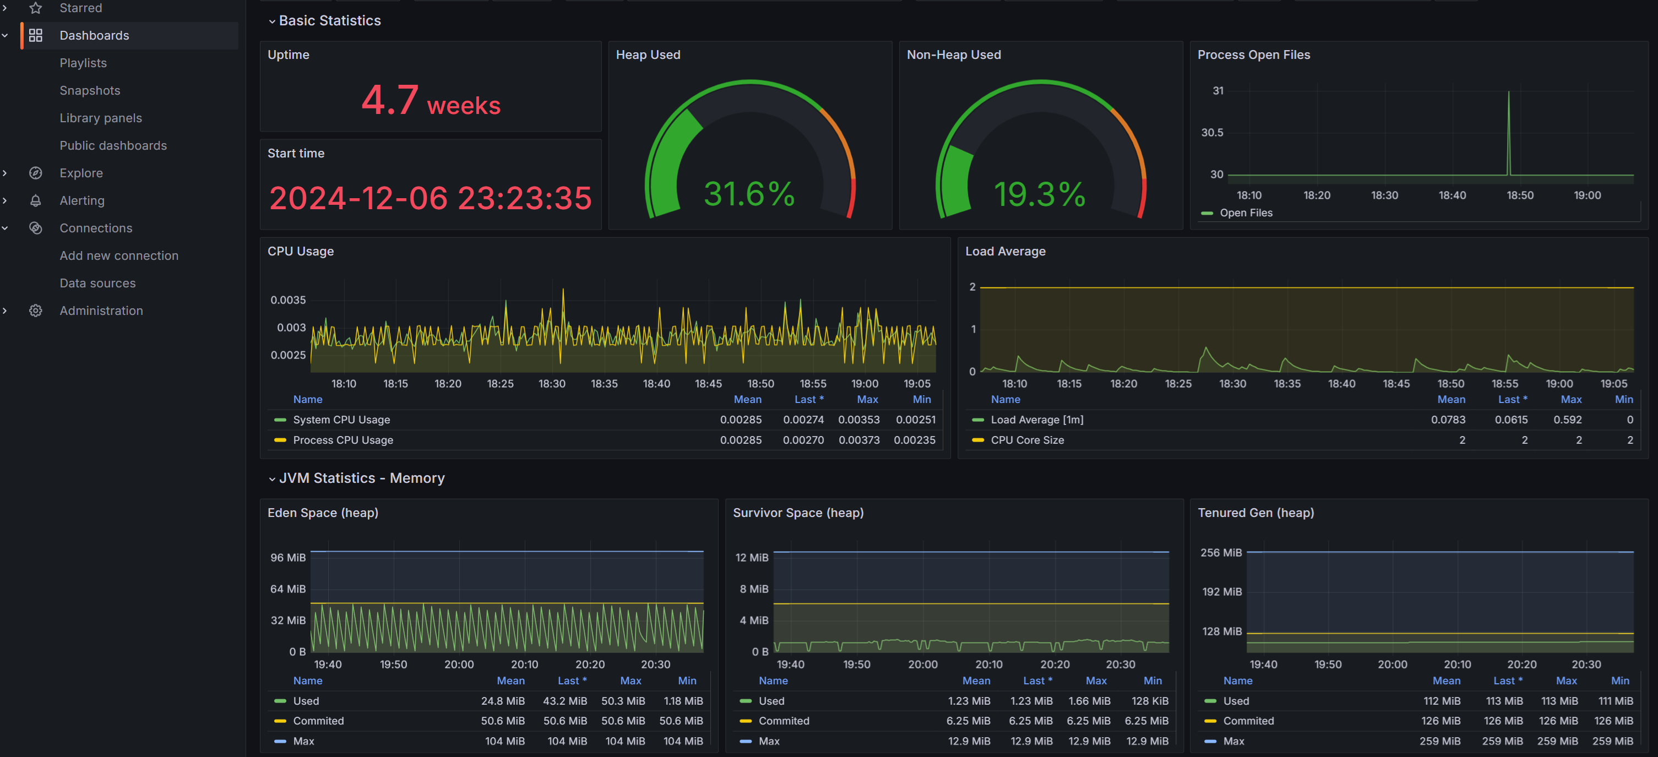The width and height of the screenshot is (1658, 757).
Task: Click the Alerting bell icon
Action: click(36, 200)
